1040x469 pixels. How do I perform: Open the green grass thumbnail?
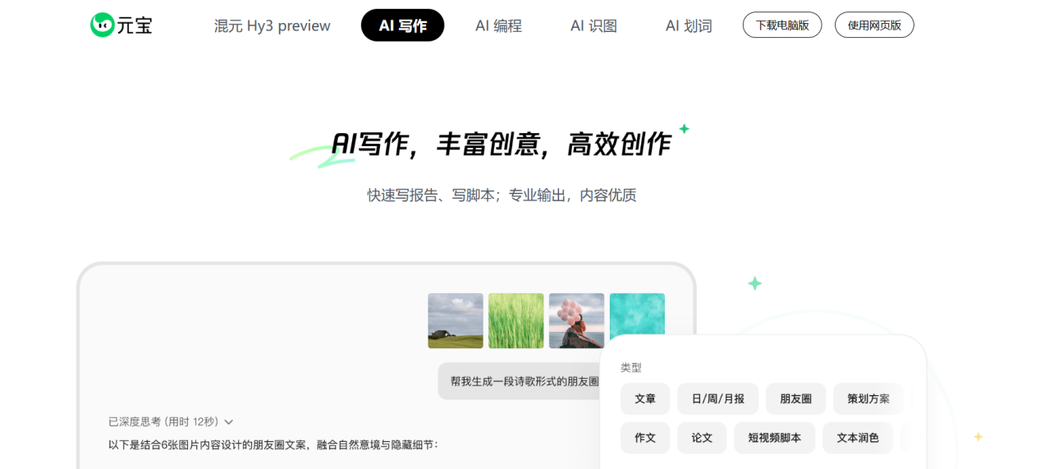(516, 320)
